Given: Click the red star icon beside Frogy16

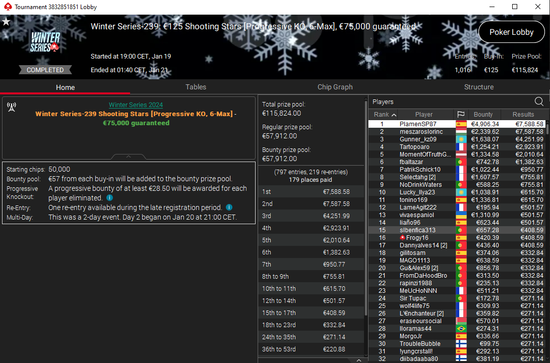Looking at the screenshot, I should tap(402, 238).
